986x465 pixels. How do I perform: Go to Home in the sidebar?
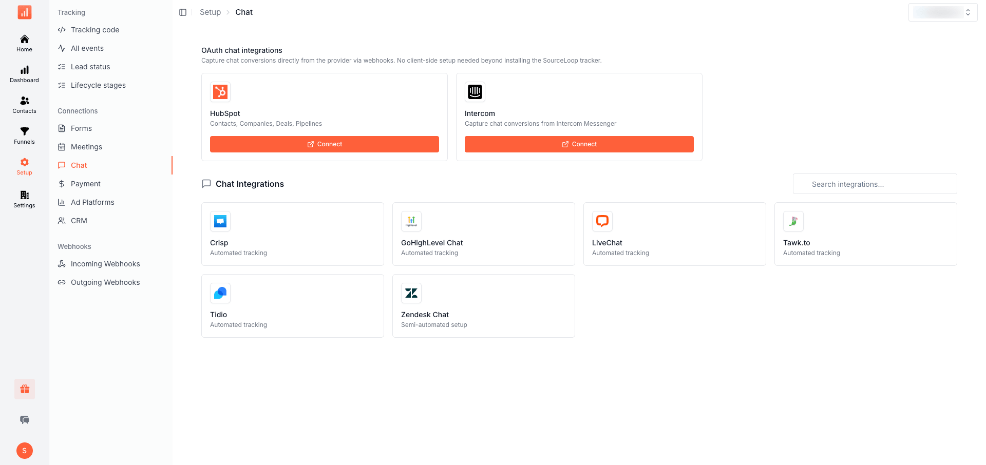pos(24,43)
